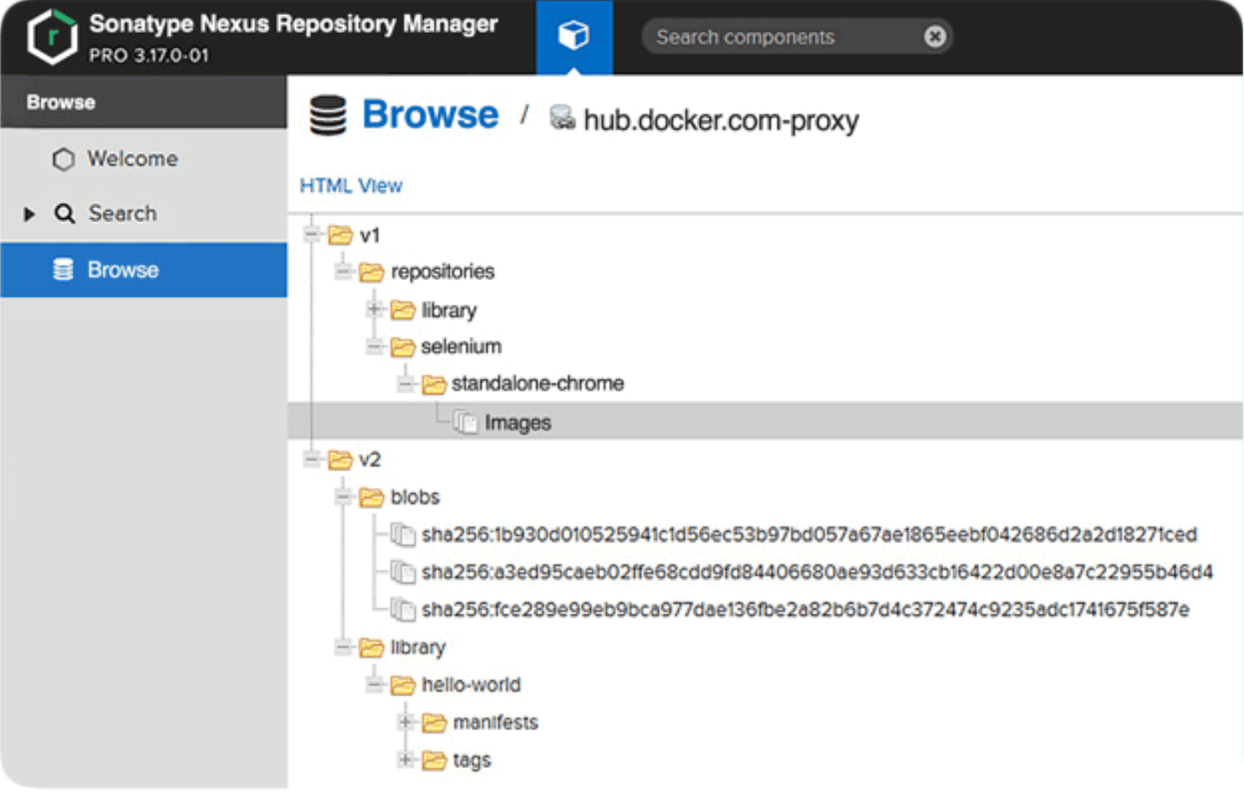The width and height of the screenshot is (1244, 794).
Task: Click the Nexus hexagon logo
Action: pos(53,37)
